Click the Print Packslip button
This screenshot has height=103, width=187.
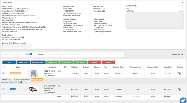coord(52,62)
